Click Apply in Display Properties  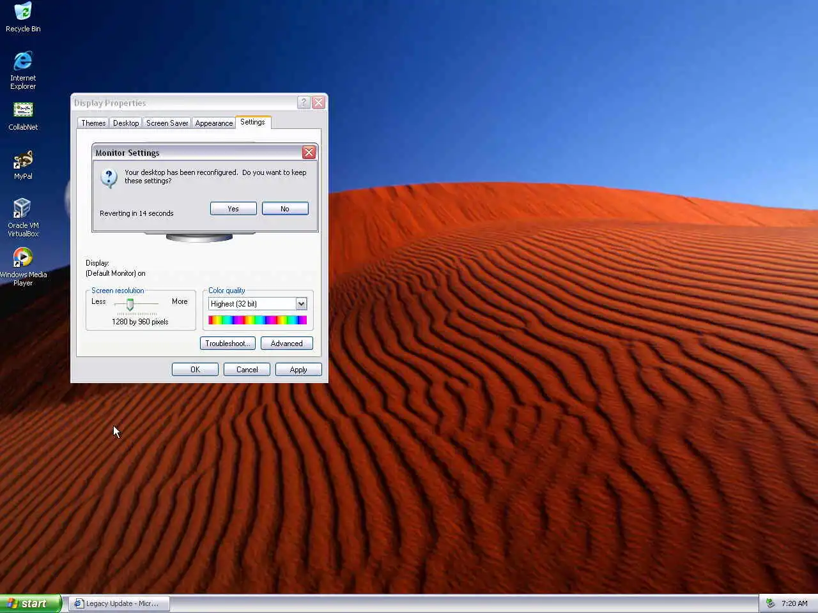(298, 370)
